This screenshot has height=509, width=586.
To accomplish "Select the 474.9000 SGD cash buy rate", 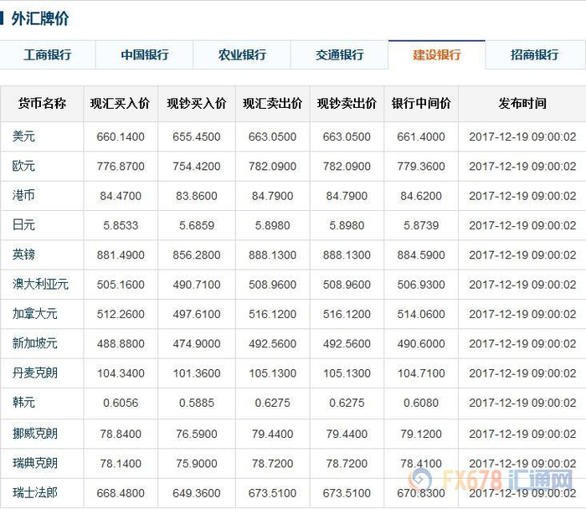I will coord(197,344).
